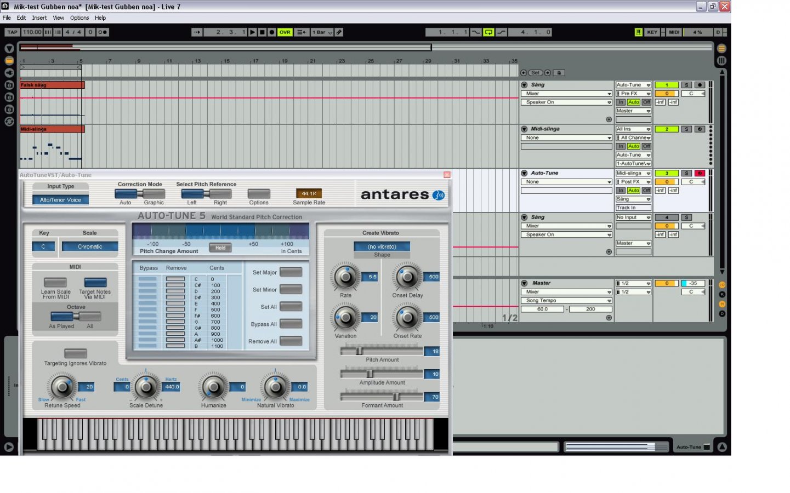Toggle the metronome button

click(x=103, y=32)
